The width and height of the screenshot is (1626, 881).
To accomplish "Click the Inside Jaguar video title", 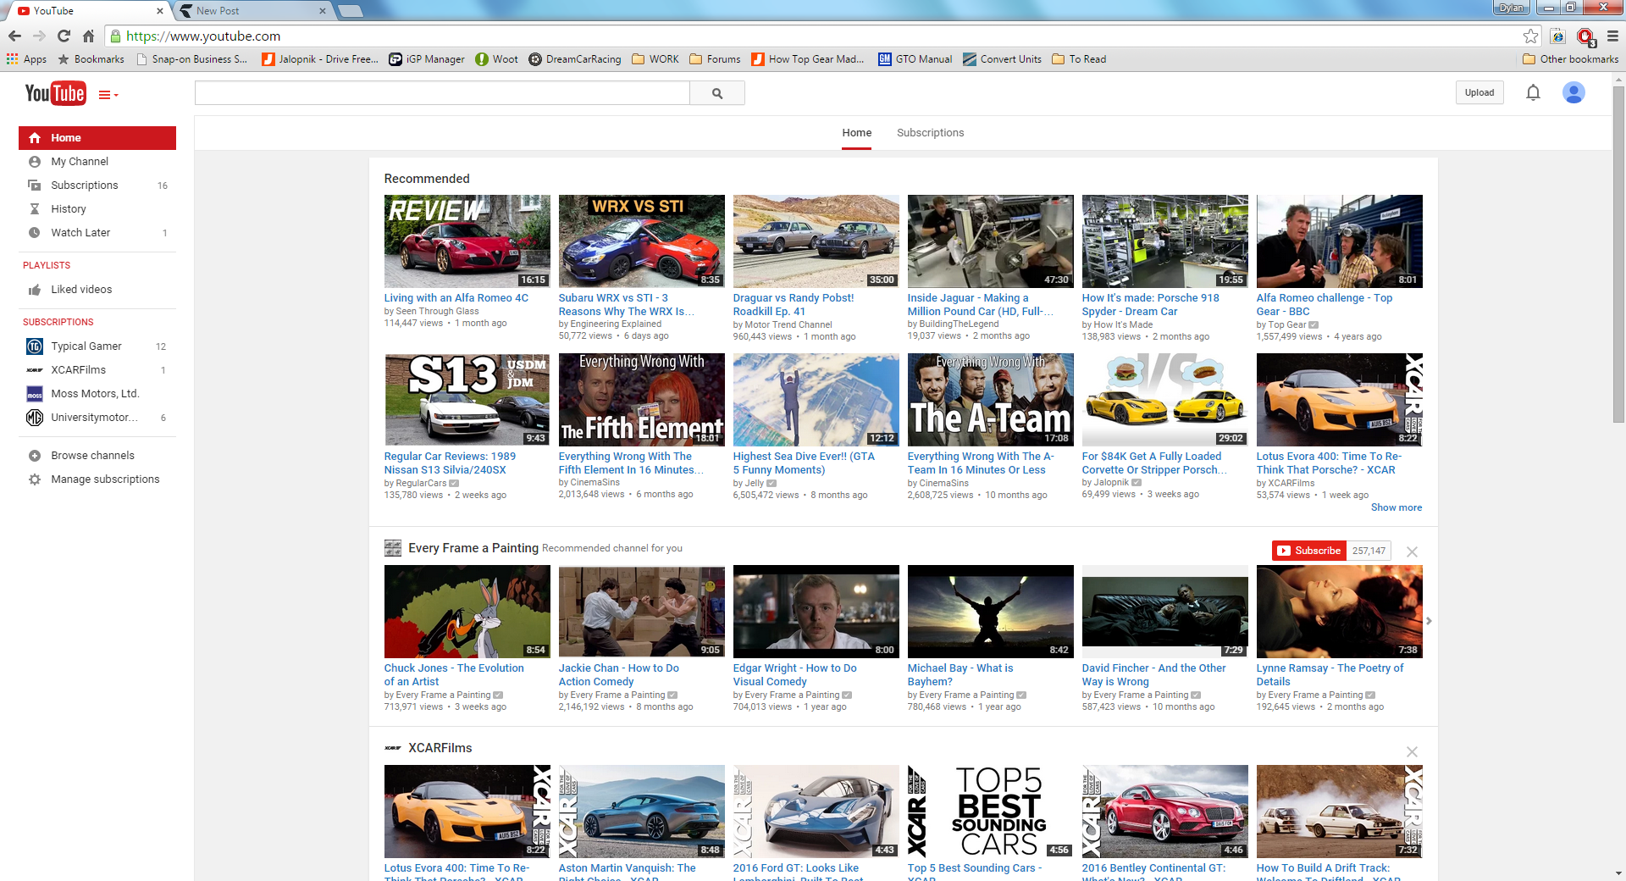I will (980, 305).
